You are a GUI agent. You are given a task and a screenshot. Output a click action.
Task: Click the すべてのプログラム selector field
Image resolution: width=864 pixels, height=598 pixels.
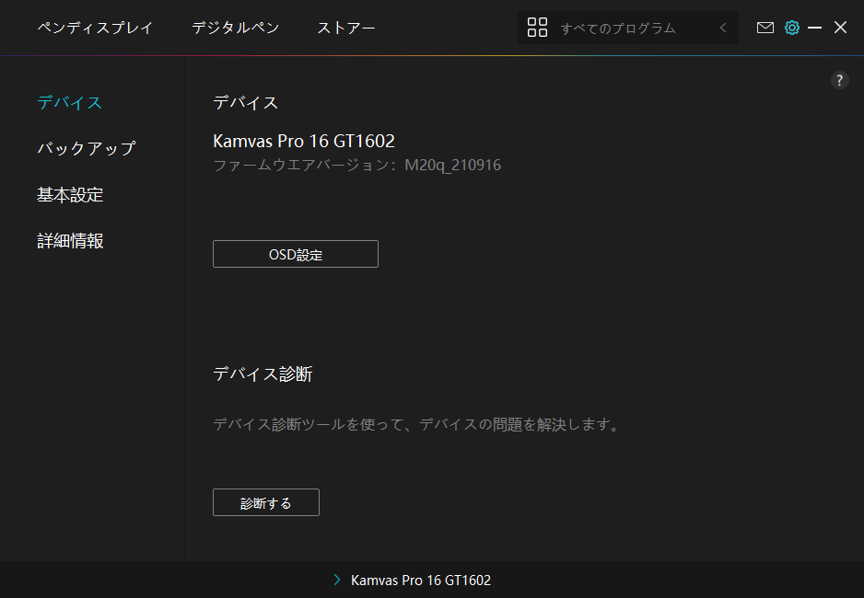tap(627, 28)
